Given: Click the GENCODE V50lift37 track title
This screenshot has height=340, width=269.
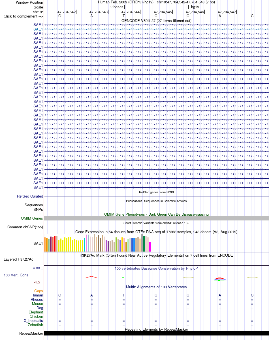Looking at the screenshot, I should coord(156,21).
